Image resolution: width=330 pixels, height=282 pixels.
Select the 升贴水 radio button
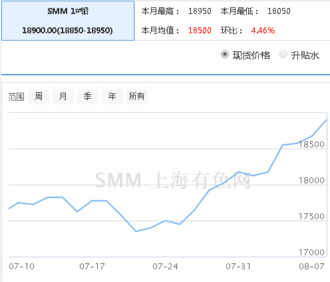pyautogui.click(x=283, y=55)
